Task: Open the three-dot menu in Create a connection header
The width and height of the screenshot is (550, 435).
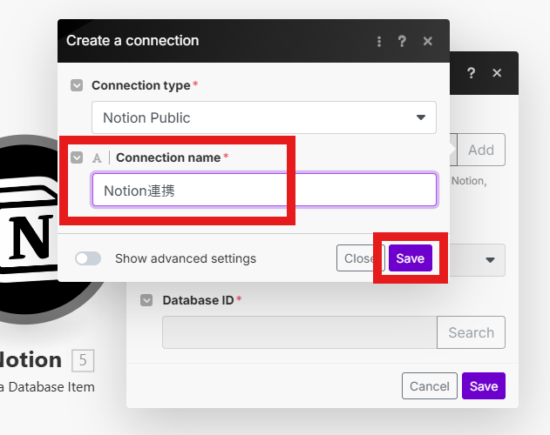Action: [379, 42]
